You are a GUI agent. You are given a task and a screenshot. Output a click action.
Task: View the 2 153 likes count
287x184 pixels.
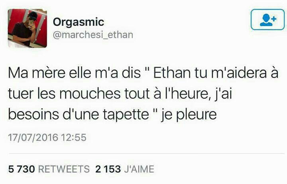click(x=108, y=169)
